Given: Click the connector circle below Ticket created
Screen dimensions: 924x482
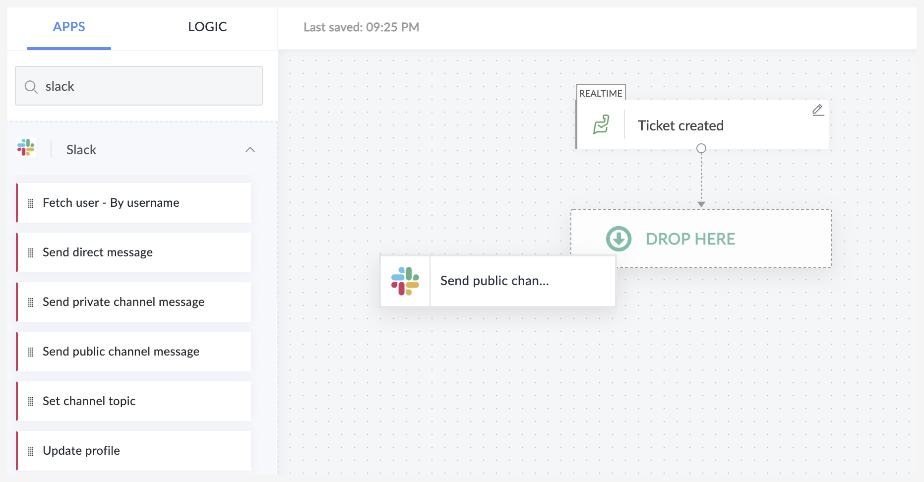Looking at the screenshot, I should 701,148.
